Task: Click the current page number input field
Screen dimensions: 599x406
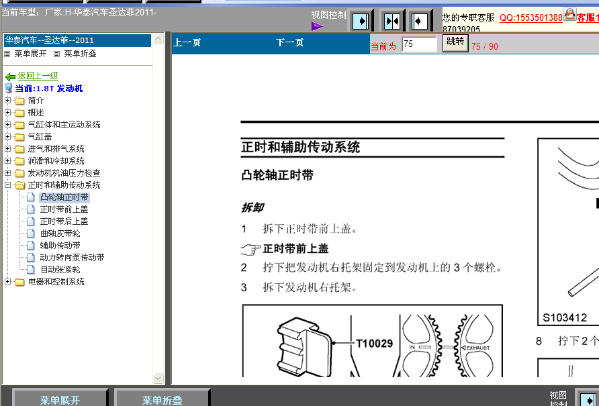Action: click(419, 44)
